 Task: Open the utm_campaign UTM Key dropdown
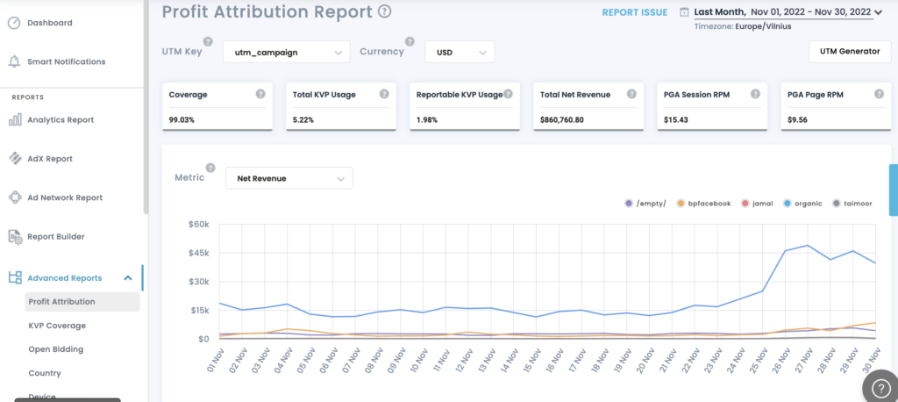286,53
